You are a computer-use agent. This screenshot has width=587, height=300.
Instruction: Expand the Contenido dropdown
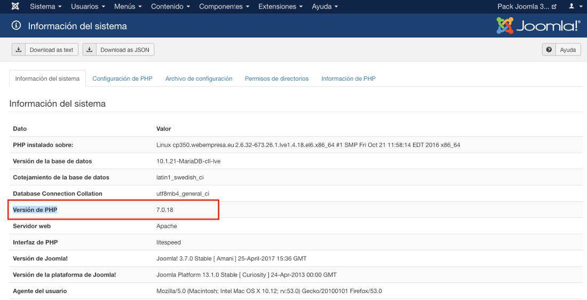click(x=170, y=6)
